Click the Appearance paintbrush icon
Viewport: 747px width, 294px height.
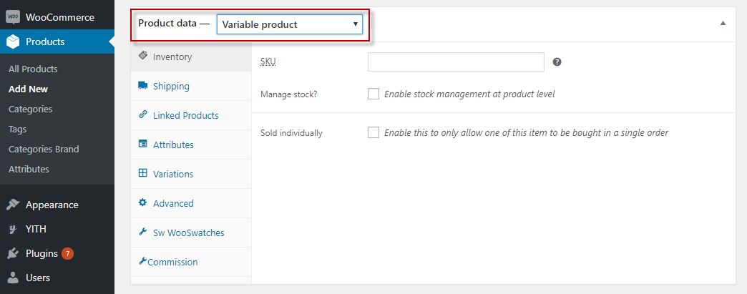13,205
